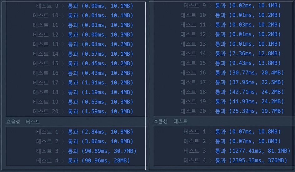
Task: Click result '통과 (25.39ms, 19.7MB)'
Action: pyautogui.click(x=249, y=111)
